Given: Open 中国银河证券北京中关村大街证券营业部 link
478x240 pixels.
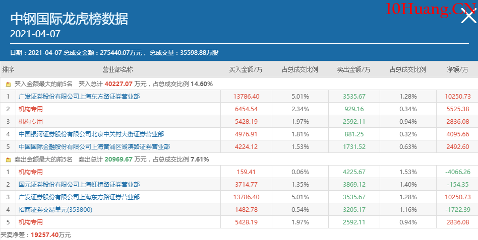Looking at the screenshot, I should click(91, 134).
